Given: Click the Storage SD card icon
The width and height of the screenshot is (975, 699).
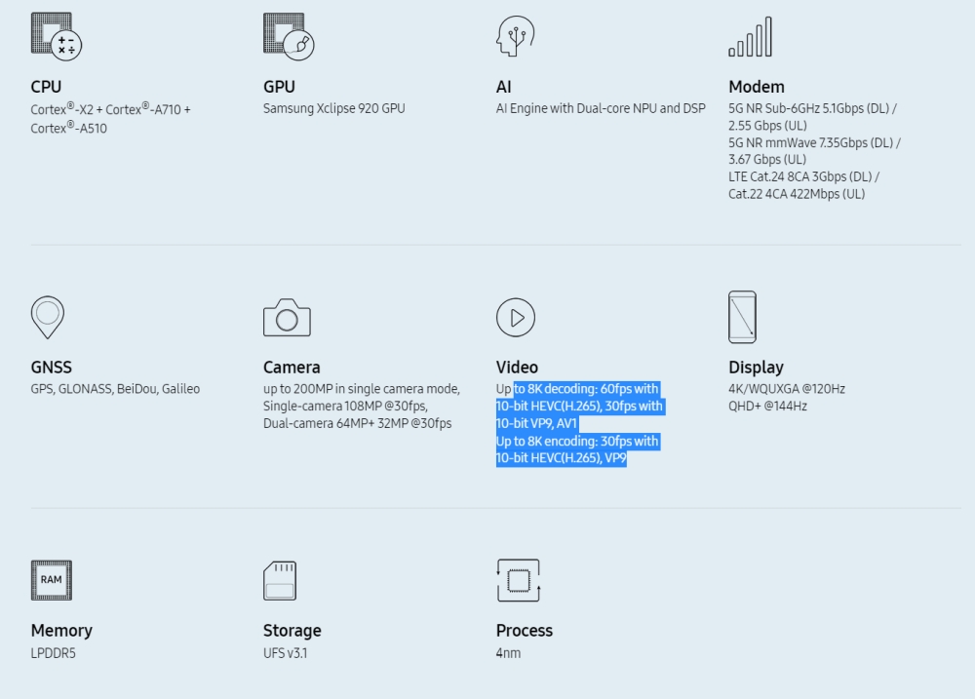Looking at the screenshot, I should pos(280,580).
